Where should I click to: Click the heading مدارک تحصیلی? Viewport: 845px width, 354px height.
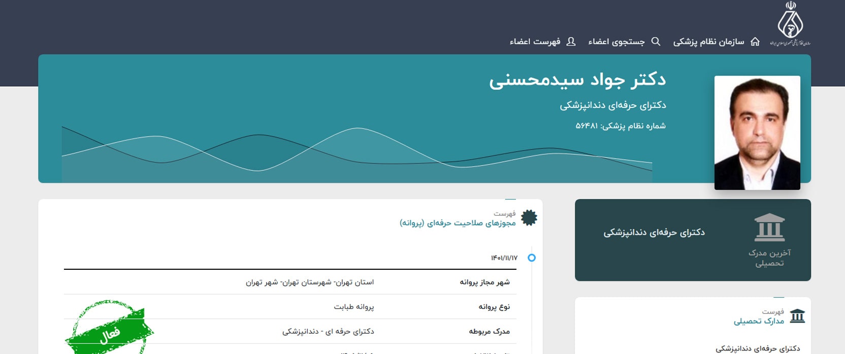[759, 321]
